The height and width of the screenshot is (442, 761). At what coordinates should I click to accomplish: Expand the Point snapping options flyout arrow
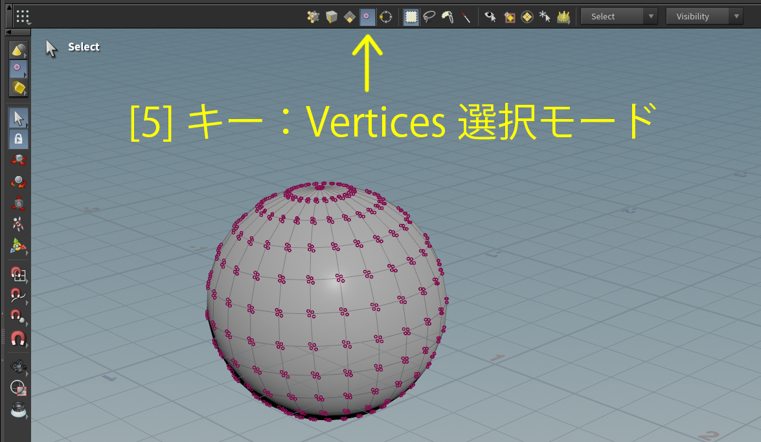click(27, 324)
